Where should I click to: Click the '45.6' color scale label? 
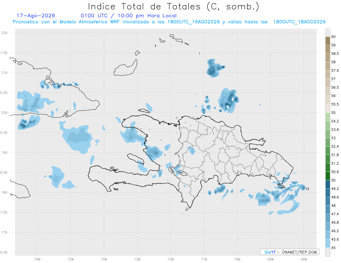coord(335,239)
